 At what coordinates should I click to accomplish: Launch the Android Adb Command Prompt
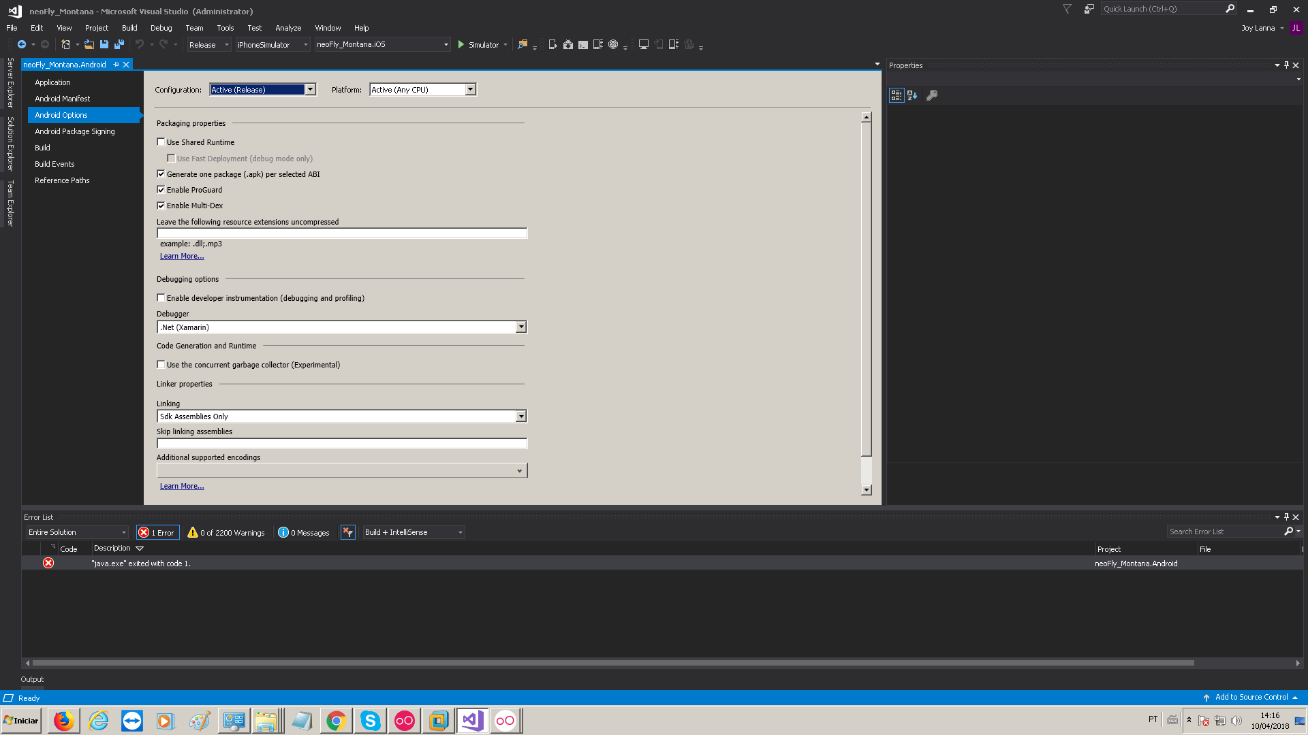pyautogui.click(x=583, y=44)
